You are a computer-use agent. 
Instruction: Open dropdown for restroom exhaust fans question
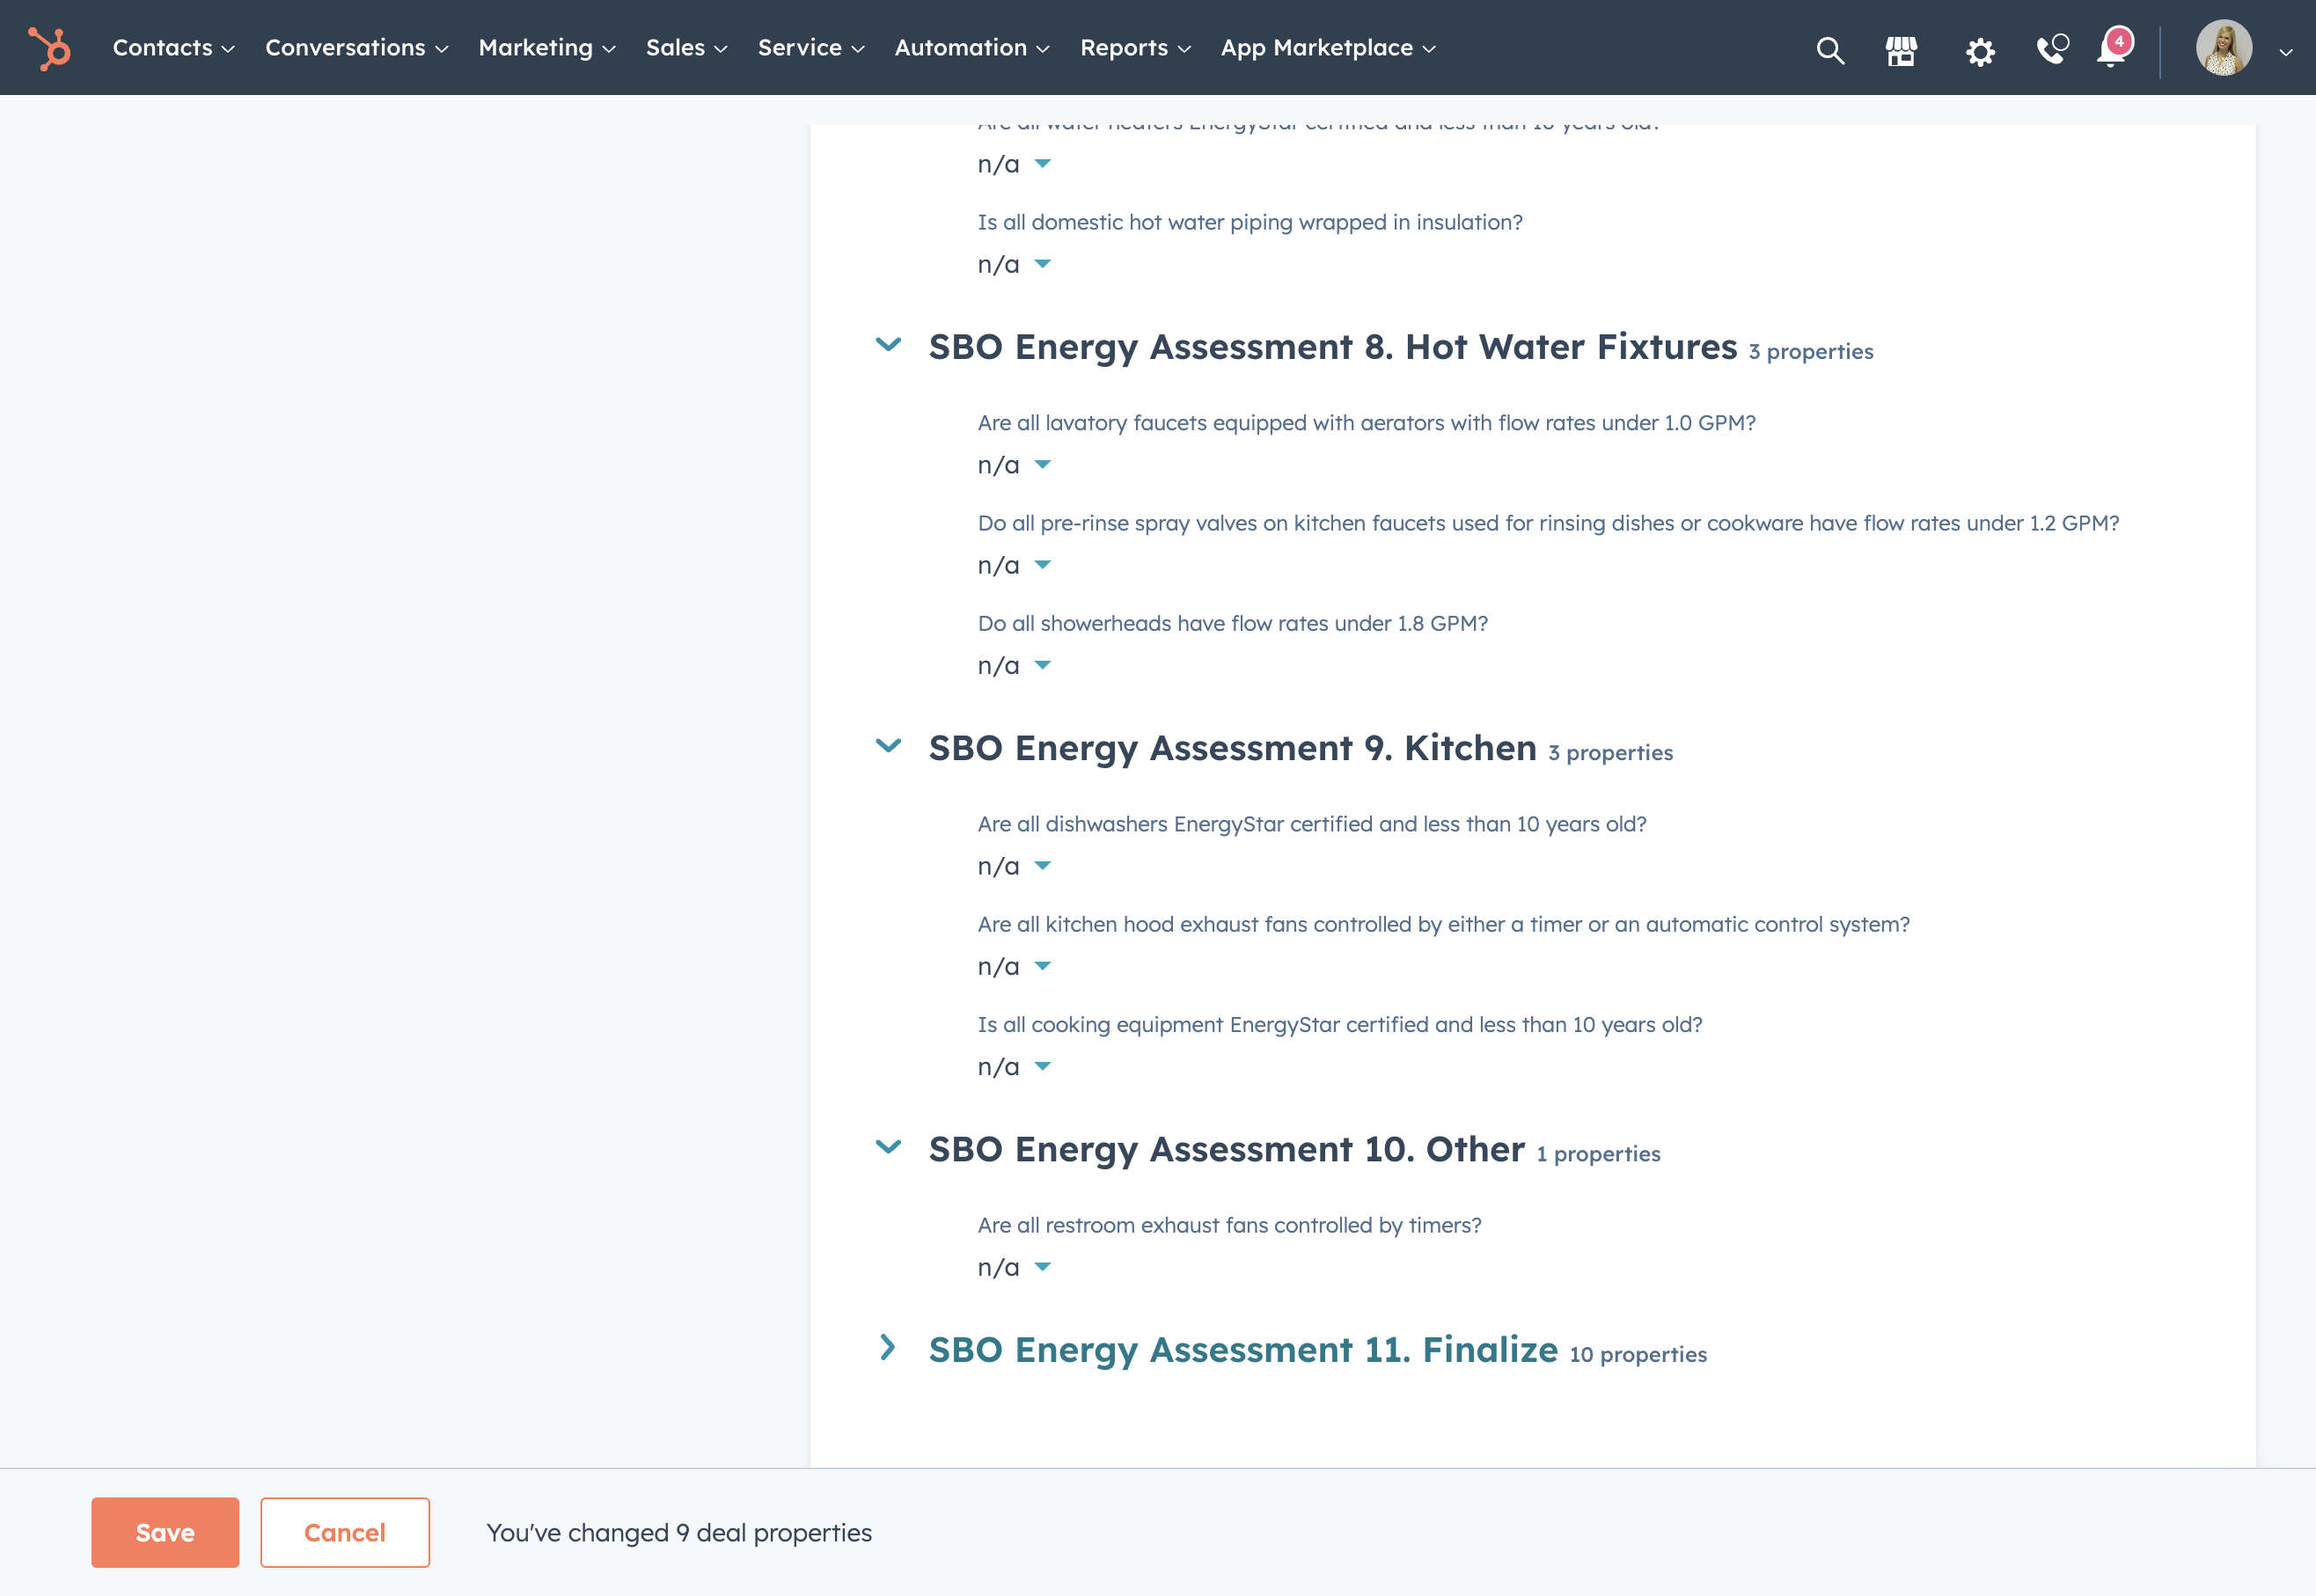(1014, 1267)
